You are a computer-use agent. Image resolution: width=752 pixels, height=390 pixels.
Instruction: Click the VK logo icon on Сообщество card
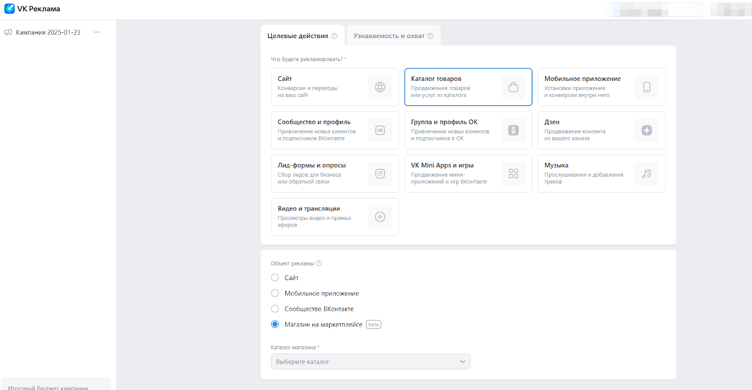point(380,130)
